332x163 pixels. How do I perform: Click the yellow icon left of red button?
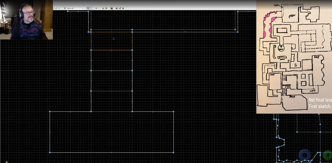(x=106, y=8)
